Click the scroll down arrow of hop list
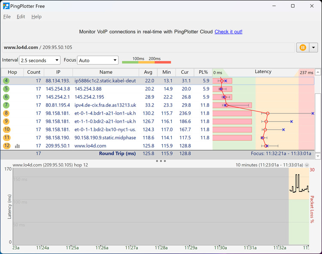The width and height of the screenshot is (322, 254). (318, 156)
